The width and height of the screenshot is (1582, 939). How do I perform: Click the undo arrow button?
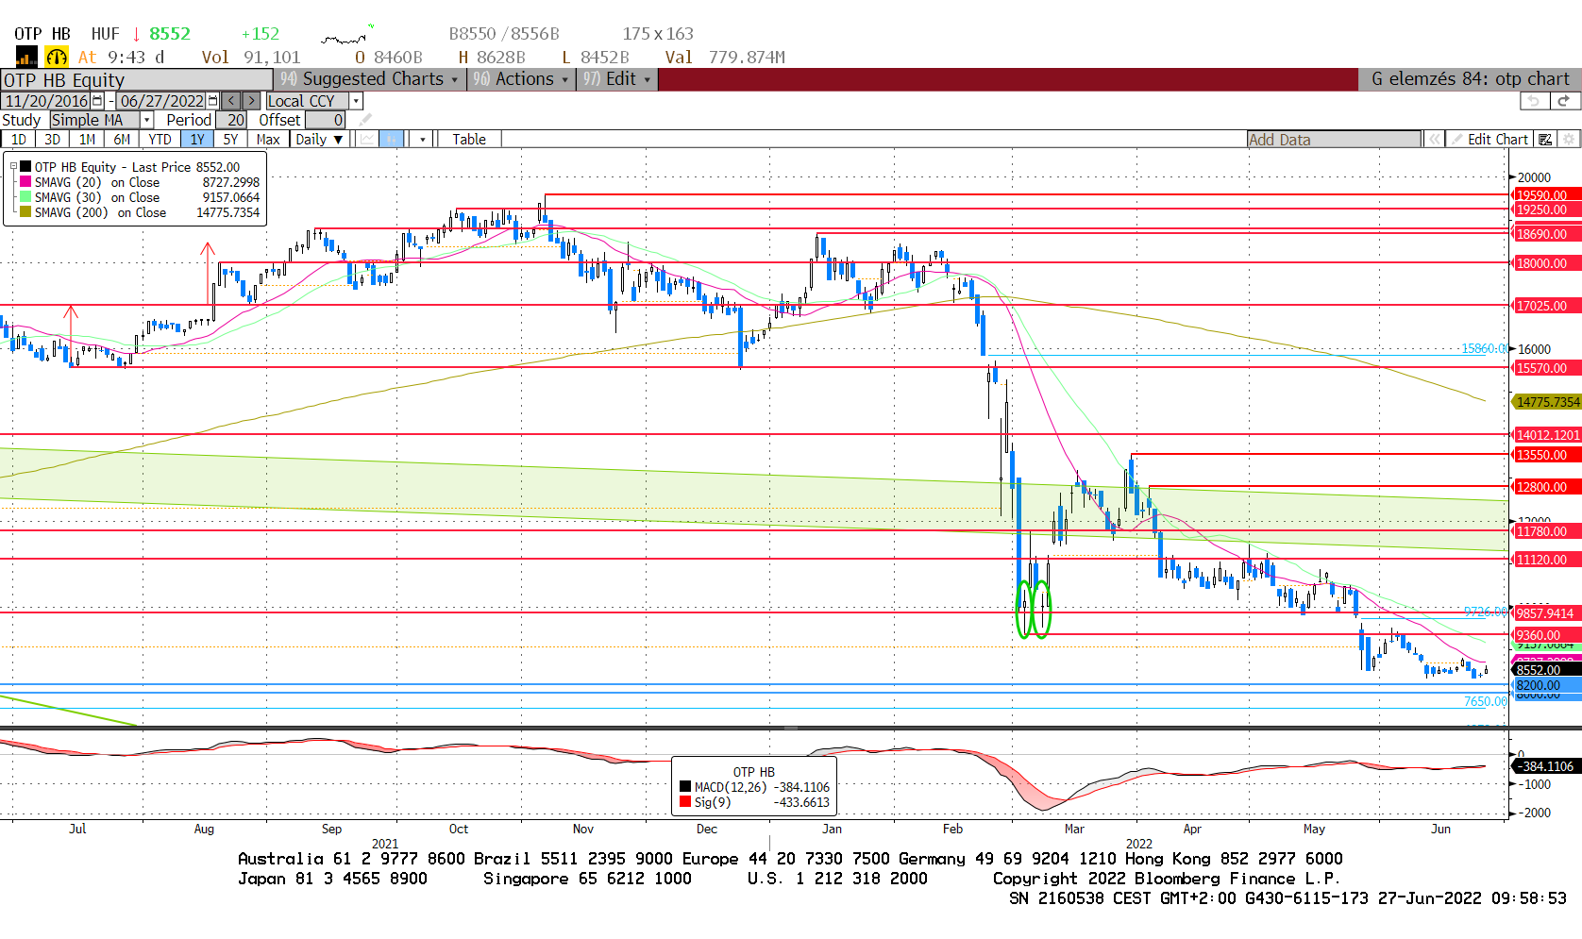[1535, 101]
